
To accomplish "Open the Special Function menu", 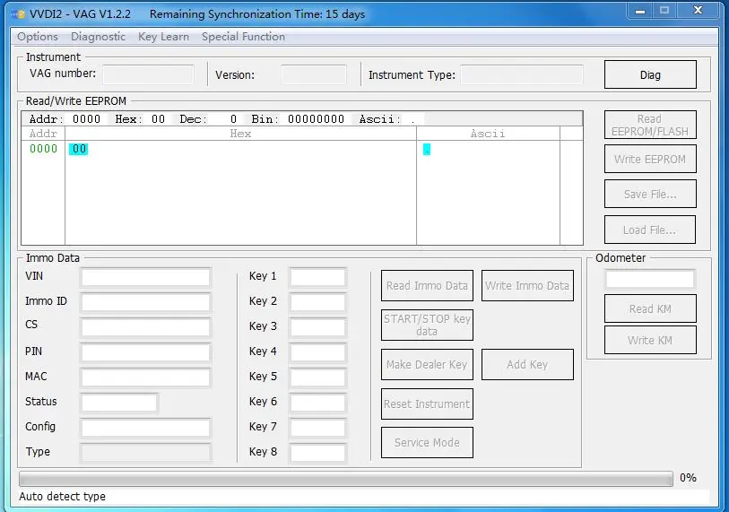I will click(x=243, y=37).
